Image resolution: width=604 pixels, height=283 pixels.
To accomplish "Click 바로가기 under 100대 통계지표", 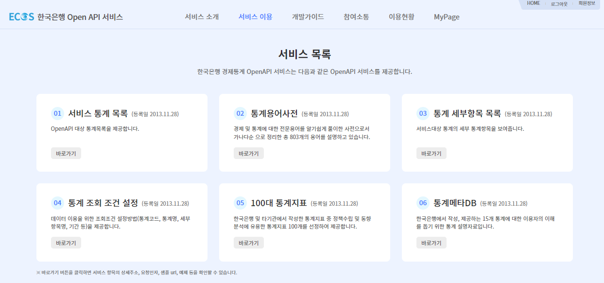I will click(248, 243).
